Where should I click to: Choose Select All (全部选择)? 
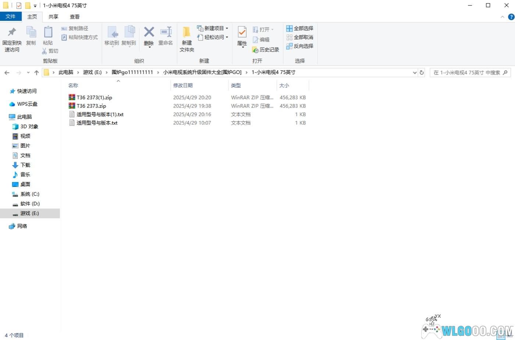tap(300, 28)
